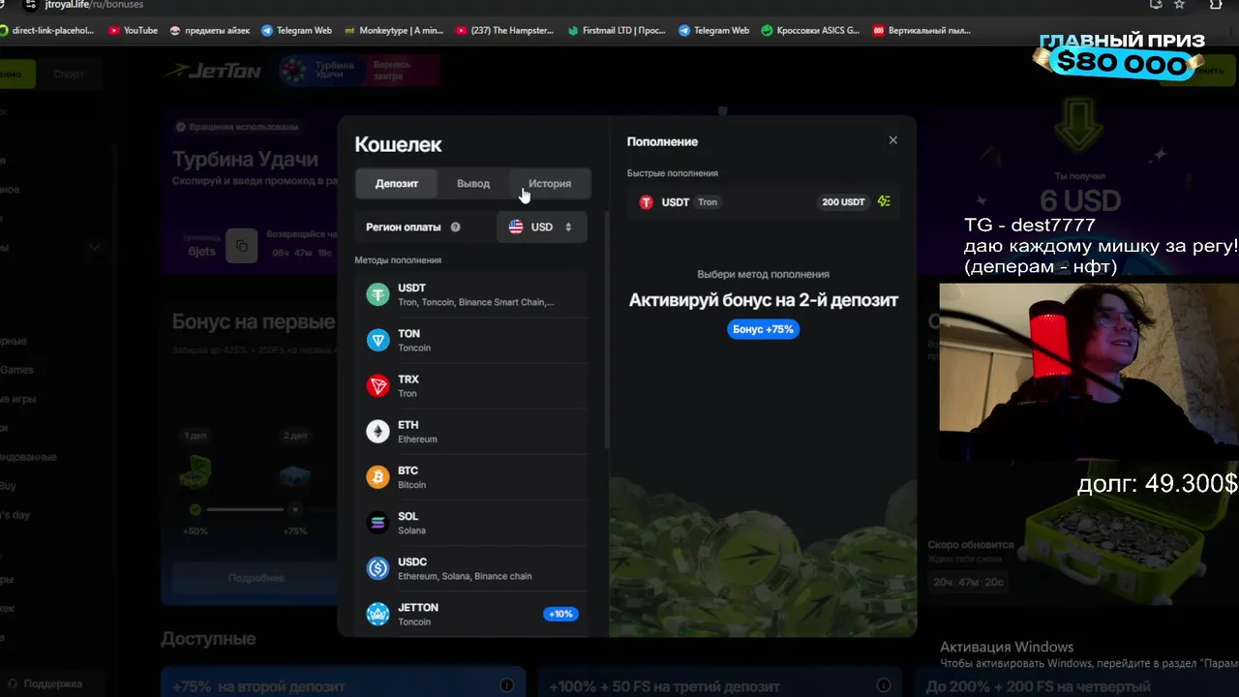The width and height of the screenshot is (1239, 697).
Task: Open the Monkeytype bookmark
Action: pyautogui.click(x=393, y=30)
